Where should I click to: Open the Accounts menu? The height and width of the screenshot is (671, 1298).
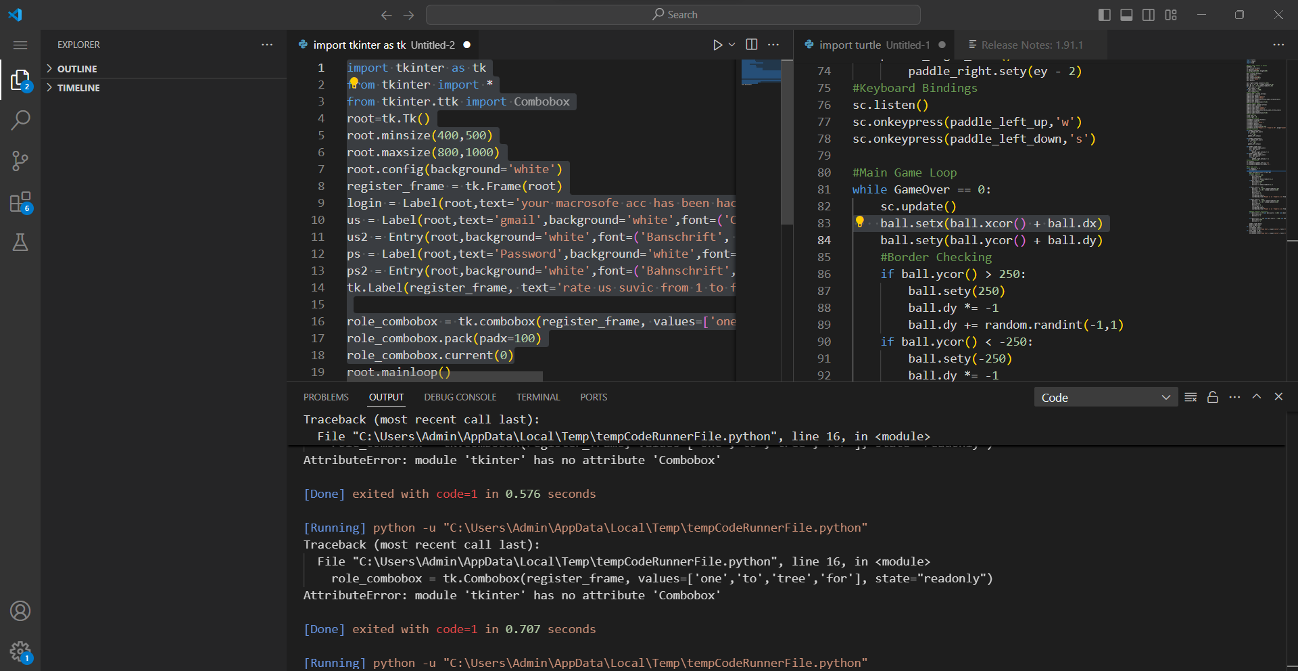[x=20, y=611]
